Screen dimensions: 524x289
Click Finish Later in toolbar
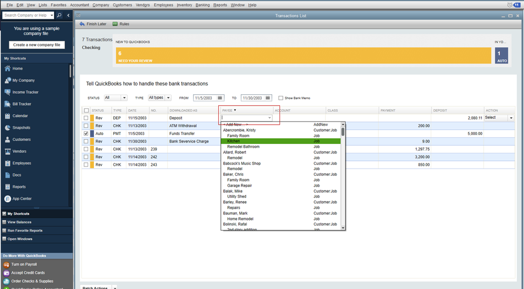coord(93,24)
